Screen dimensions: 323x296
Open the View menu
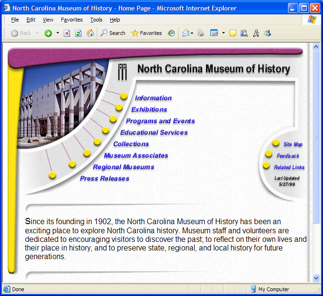48,20
